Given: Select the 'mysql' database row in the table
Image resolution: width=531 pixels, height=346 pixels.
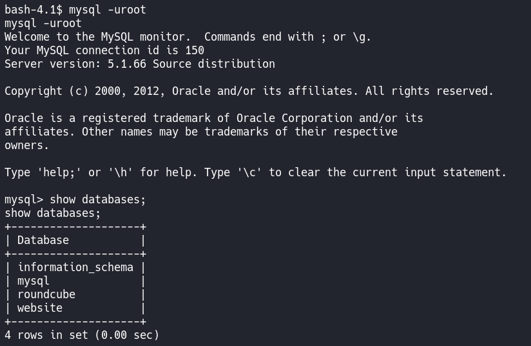Looking at the screenshot, I should 33,281.
